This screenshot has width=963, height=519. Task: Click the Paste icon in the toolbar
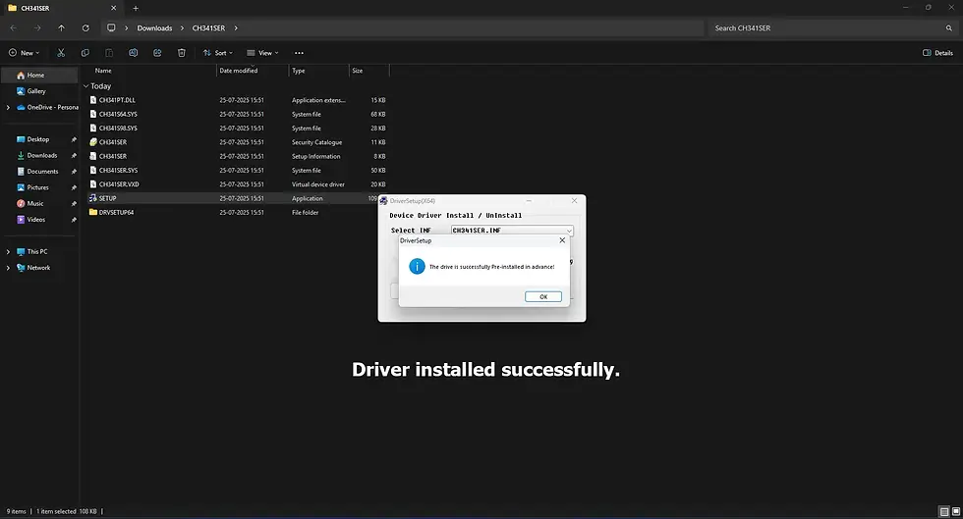pyautogui.click(x=109, y=53)
